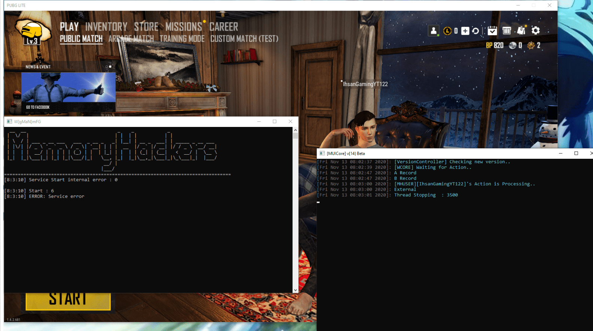The height and width of the screenshot is (331, 593).
Task: Click the MemoryHackers console scrollbar thumb
Action: point(295,136)
